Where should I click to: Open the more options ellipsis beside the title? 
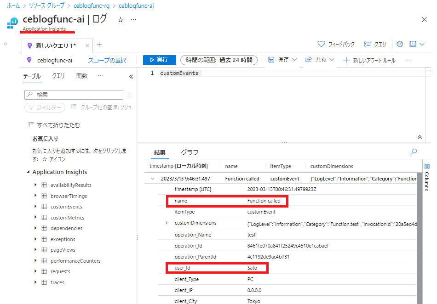pyautogui.click(x=134, y=20)
